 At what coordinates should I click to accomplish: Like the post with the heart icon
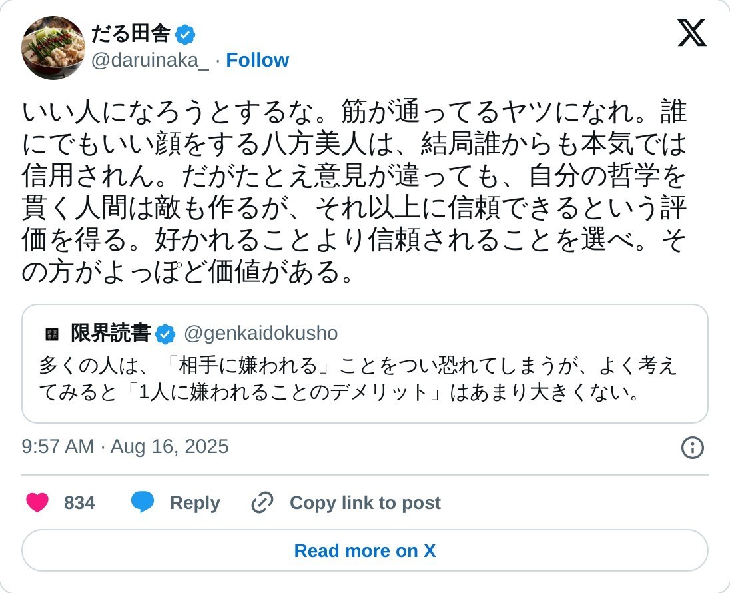(37, 502)
